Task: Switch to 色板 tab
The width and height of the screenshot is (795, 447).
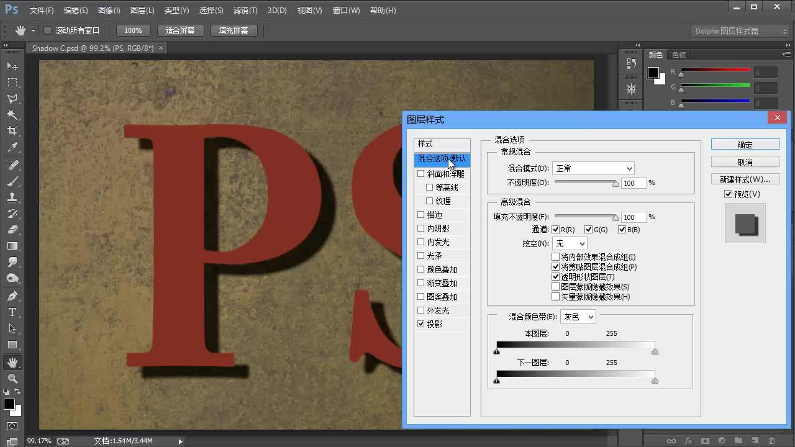Action: click(679, 55)
